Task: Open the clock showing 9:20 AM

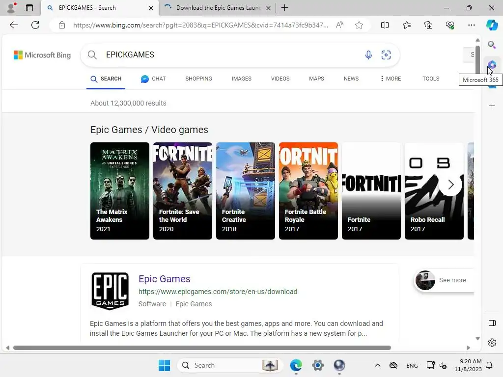Action: [x=468, y=365]
